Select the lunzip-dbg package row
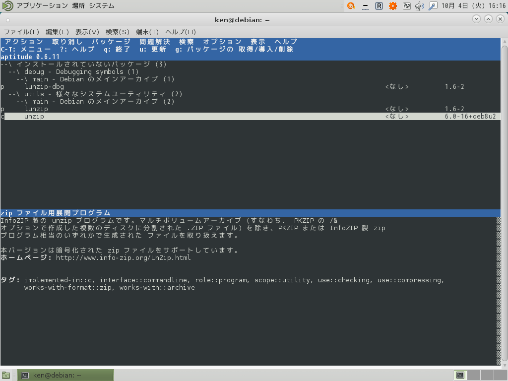The image size is (508, 381). (x=250, y=86)
